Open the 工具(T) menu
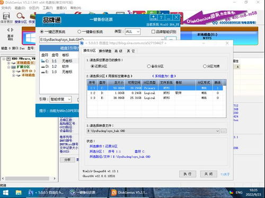The width and height of the screenshot is (265, 198). coord(48,8)
